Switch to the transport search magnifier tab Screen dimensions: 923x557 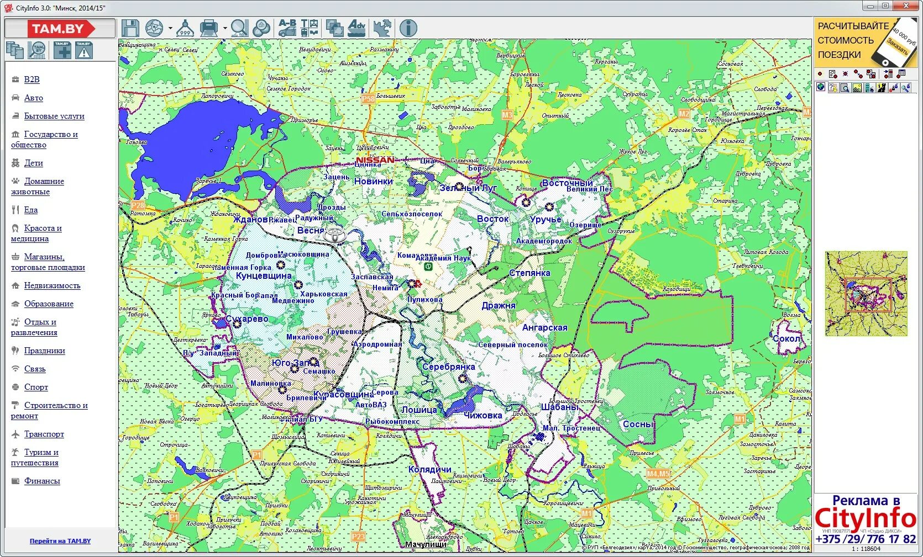tap(906, 87)
